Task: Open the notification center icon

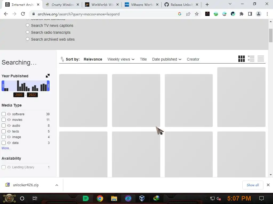Action: [262, 198]
